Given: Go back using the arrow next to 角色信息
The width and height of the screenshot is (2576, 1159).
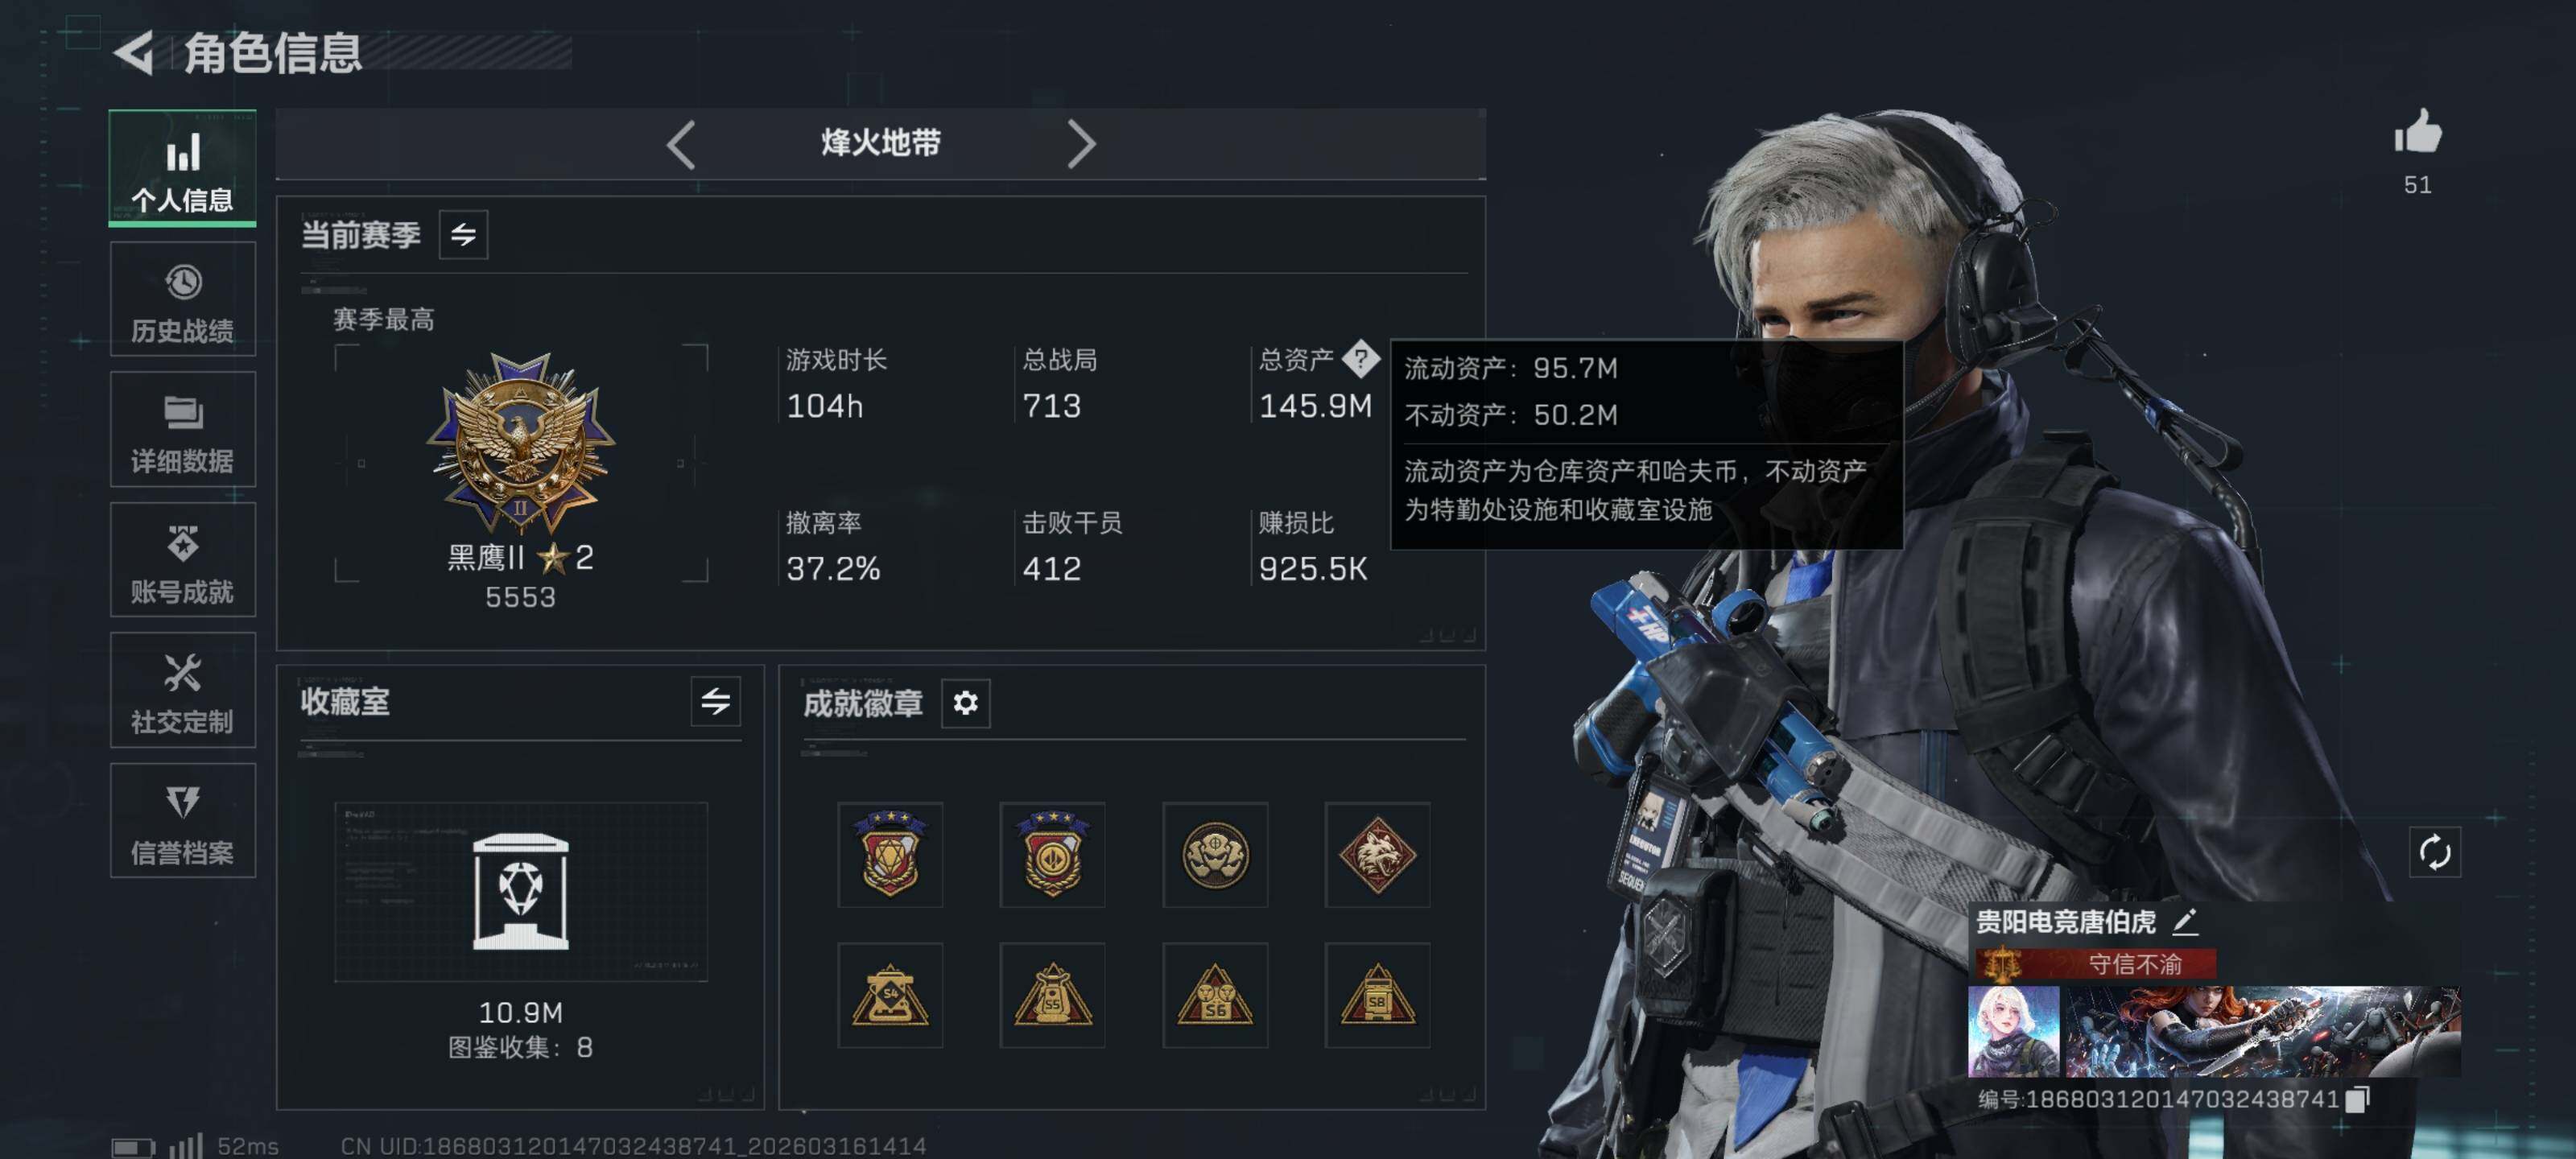Looking at the screenshot, I should (x=134, y=53).
